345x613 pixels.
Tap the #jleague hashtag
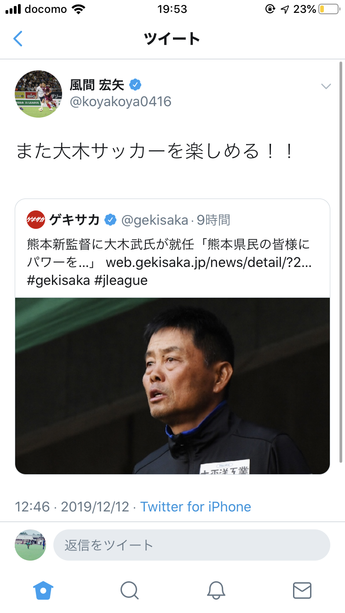[x=121, y=280]
